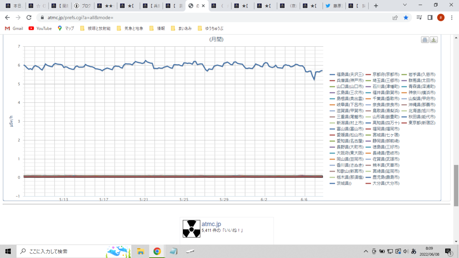The height and width of the screenshot is (258, 459).
Task: Click 高知県(四万十) legend entry
Action: pos(382,123)
